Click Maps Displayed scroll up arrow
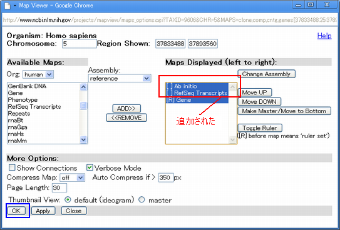This screenshot has width=340, height=230. (x=232, y=87)
